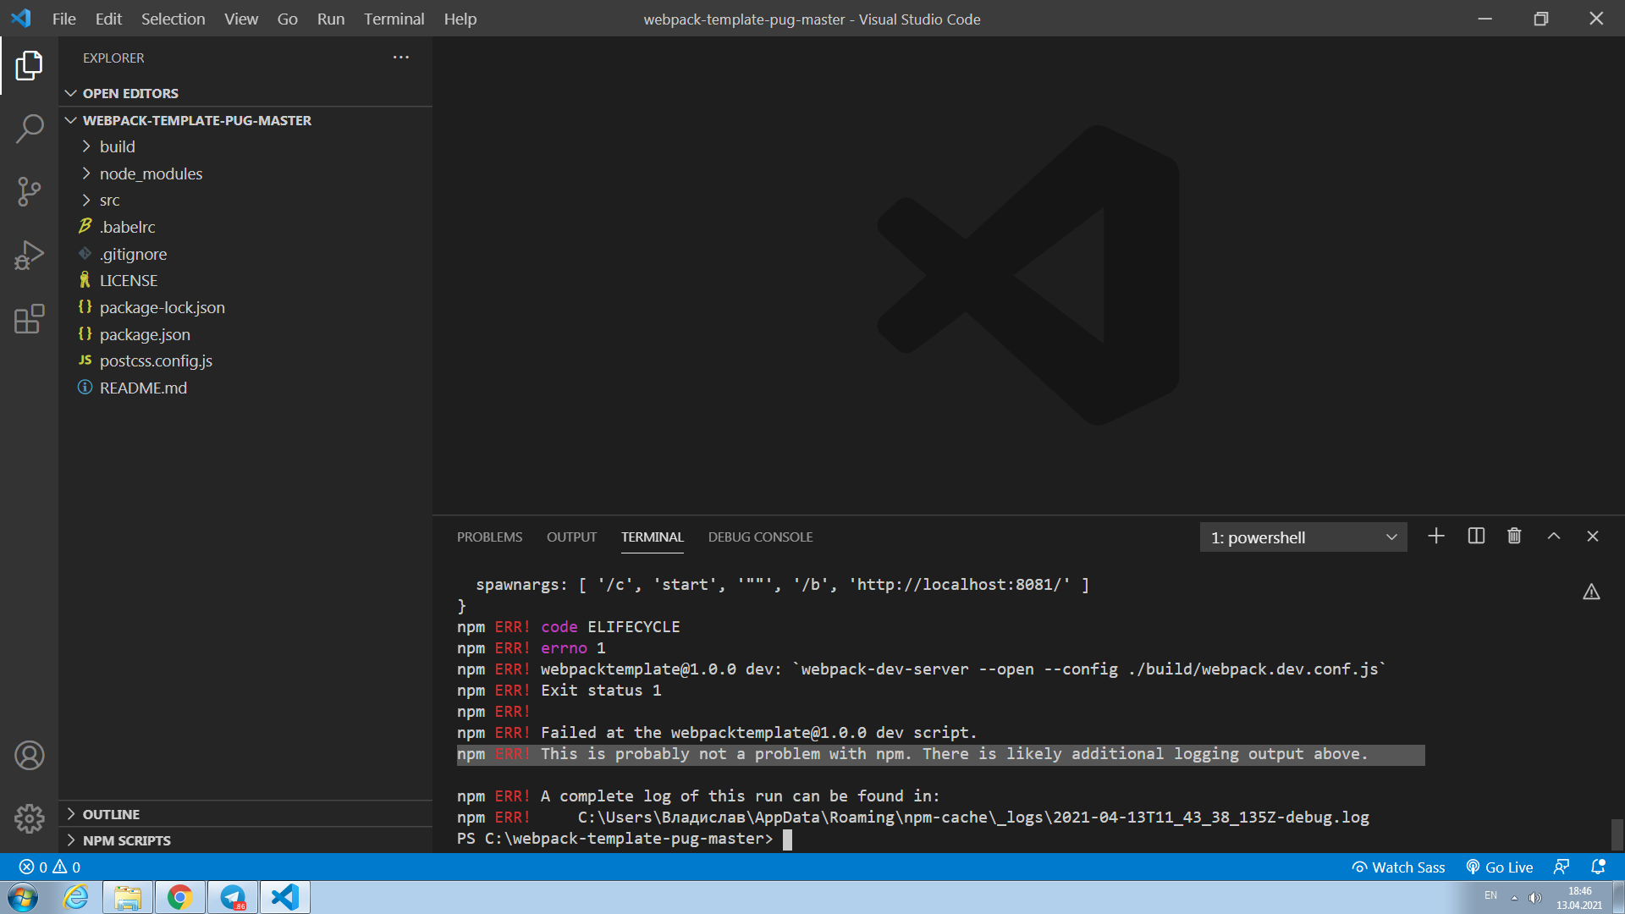Viewport: 1625px width, 914px height.
Task: Open Chrome from taskbar
Action: [179, 897]
